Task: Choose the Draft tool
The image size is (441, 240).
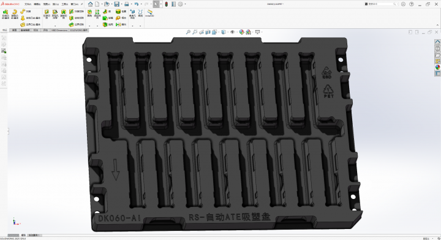Action: click(108, 18)
